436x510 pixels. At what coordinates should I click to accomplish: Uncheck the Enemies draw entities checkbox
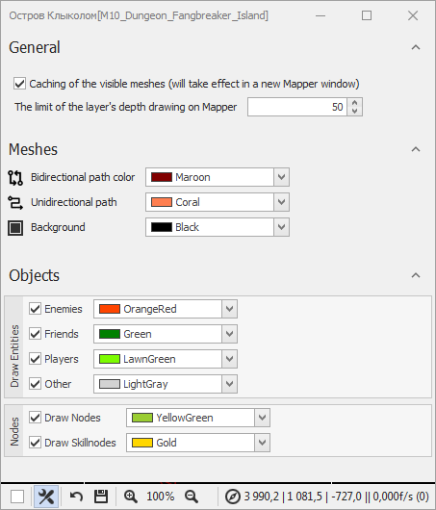click(35, 309)
